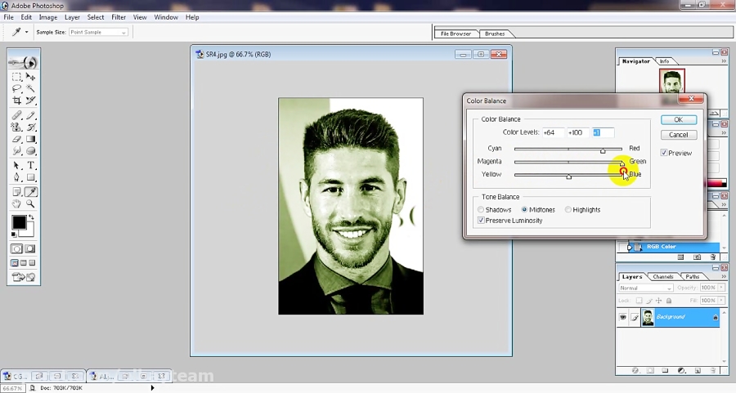Screen dimensions: 736x393
Task: Select Shadows tone balance
Action: (481, 210)
